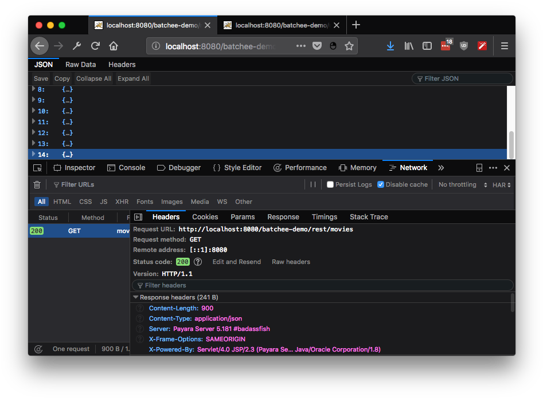The image size is (543, 398).
Task: Toggle the Images request filter
Action: pos(171,202)
